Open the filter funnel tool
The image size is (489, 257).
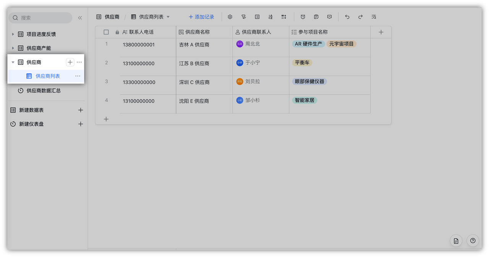pyautogui.click(x=243, y=17)
